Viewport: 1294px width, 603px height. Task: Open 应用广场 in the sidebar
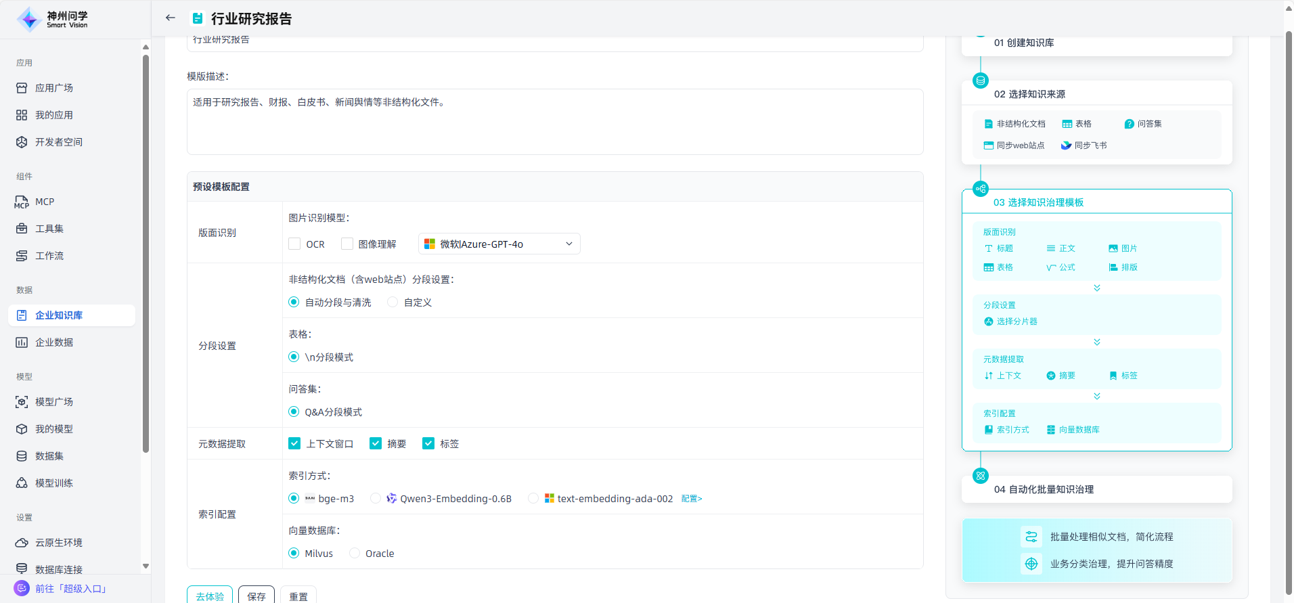pyautogui.click(x=54, y=88)
